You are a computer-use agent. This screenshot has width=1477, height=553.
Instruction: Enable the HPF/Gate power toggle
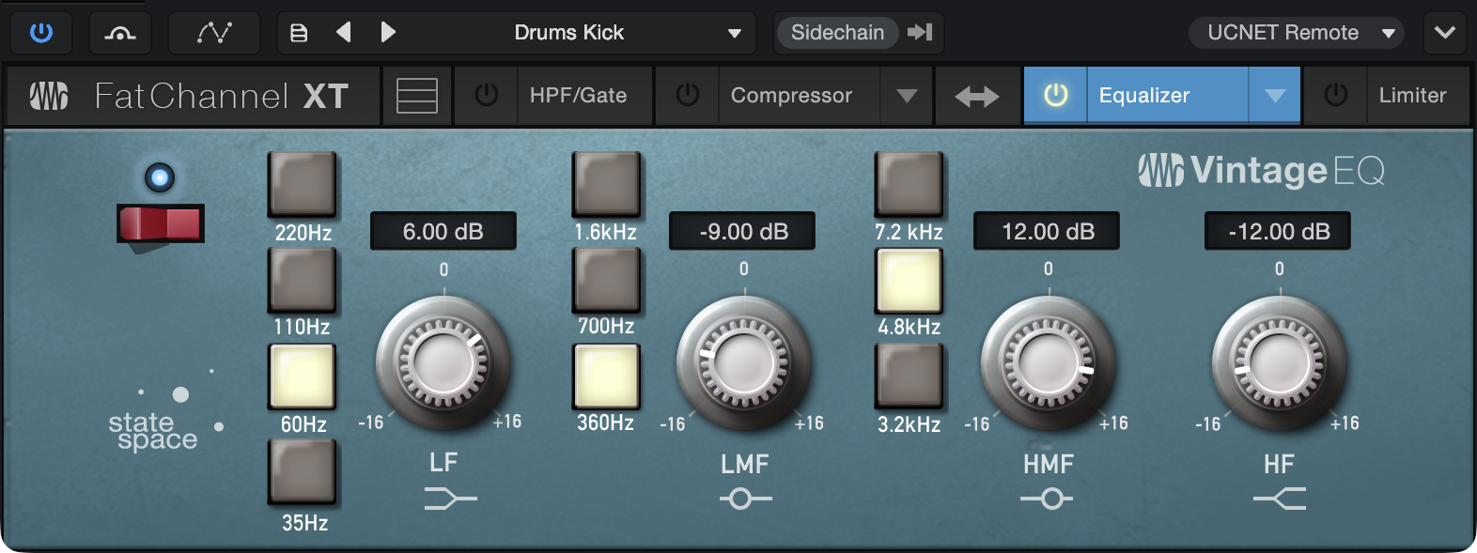(x=487, y=95)
